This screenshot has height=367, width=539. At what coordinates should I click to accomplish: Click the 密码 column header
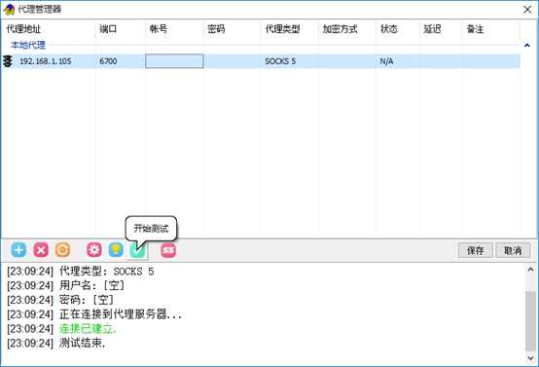tap(232, 29)
